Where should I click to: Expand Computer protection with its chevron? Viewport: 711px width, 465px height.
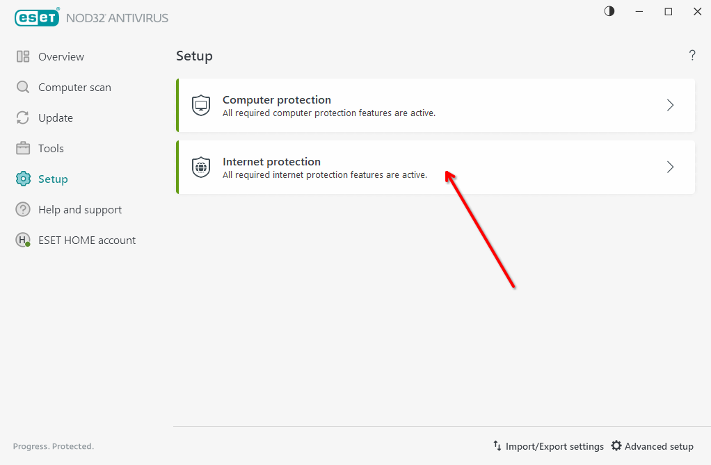670,105
